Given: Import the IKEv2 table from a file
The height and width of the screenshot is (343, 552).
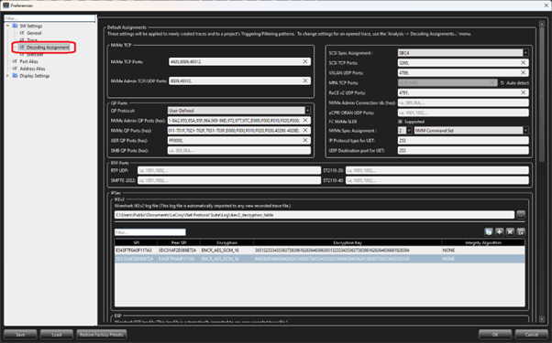Looking at the screenshot, I should coord(489,231).
